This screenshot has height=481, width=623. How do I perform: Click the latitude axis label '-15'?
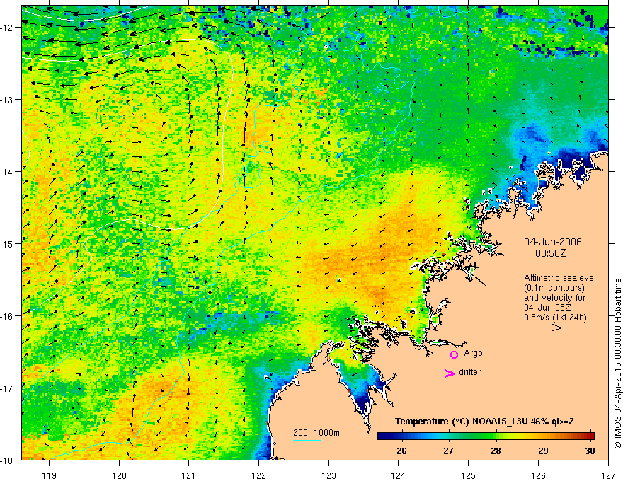click(8, 244)
